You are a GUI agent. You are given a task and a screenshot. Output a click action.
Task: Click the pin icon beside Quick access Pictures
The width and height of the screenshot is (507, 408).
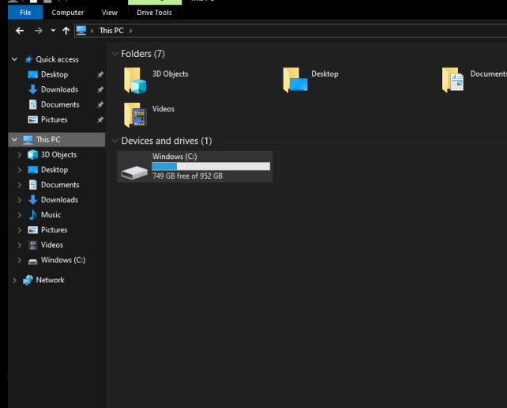(100, 119)
